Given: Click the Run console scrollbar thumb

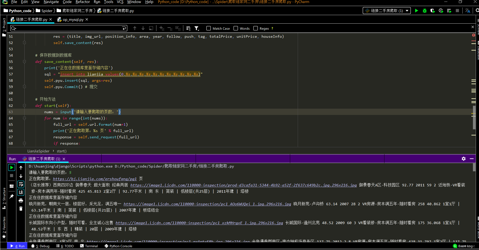Looking at the screenshot, I should 474,167.
